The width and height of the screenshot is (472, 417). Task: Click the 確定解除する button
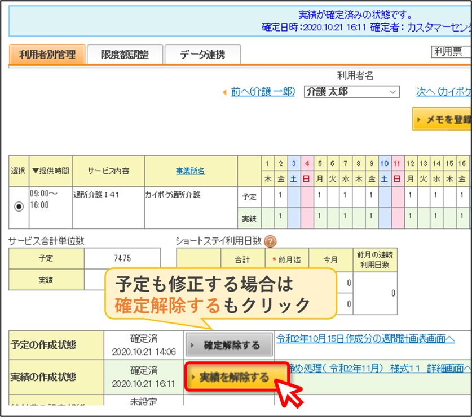pos(230,345)
